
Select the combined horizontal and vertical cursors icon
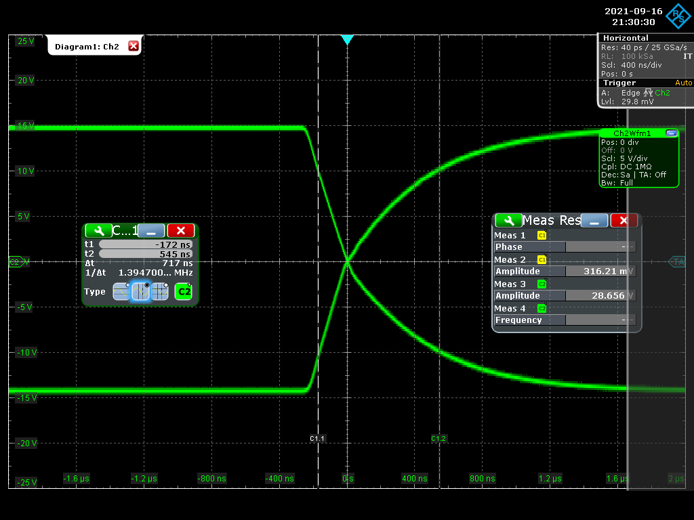[159, 292]
